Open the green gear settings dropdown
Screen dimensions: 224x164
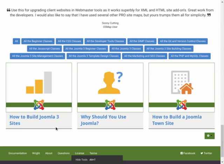(x=210, y=136)
